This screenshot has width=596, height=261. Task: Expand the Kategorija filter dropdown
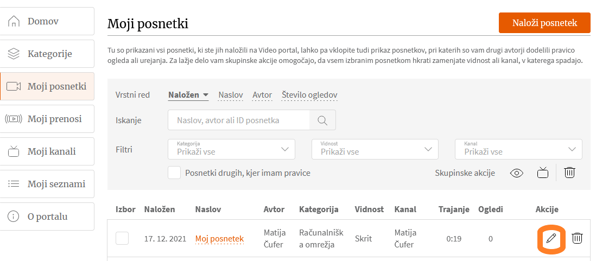(231, 149)
